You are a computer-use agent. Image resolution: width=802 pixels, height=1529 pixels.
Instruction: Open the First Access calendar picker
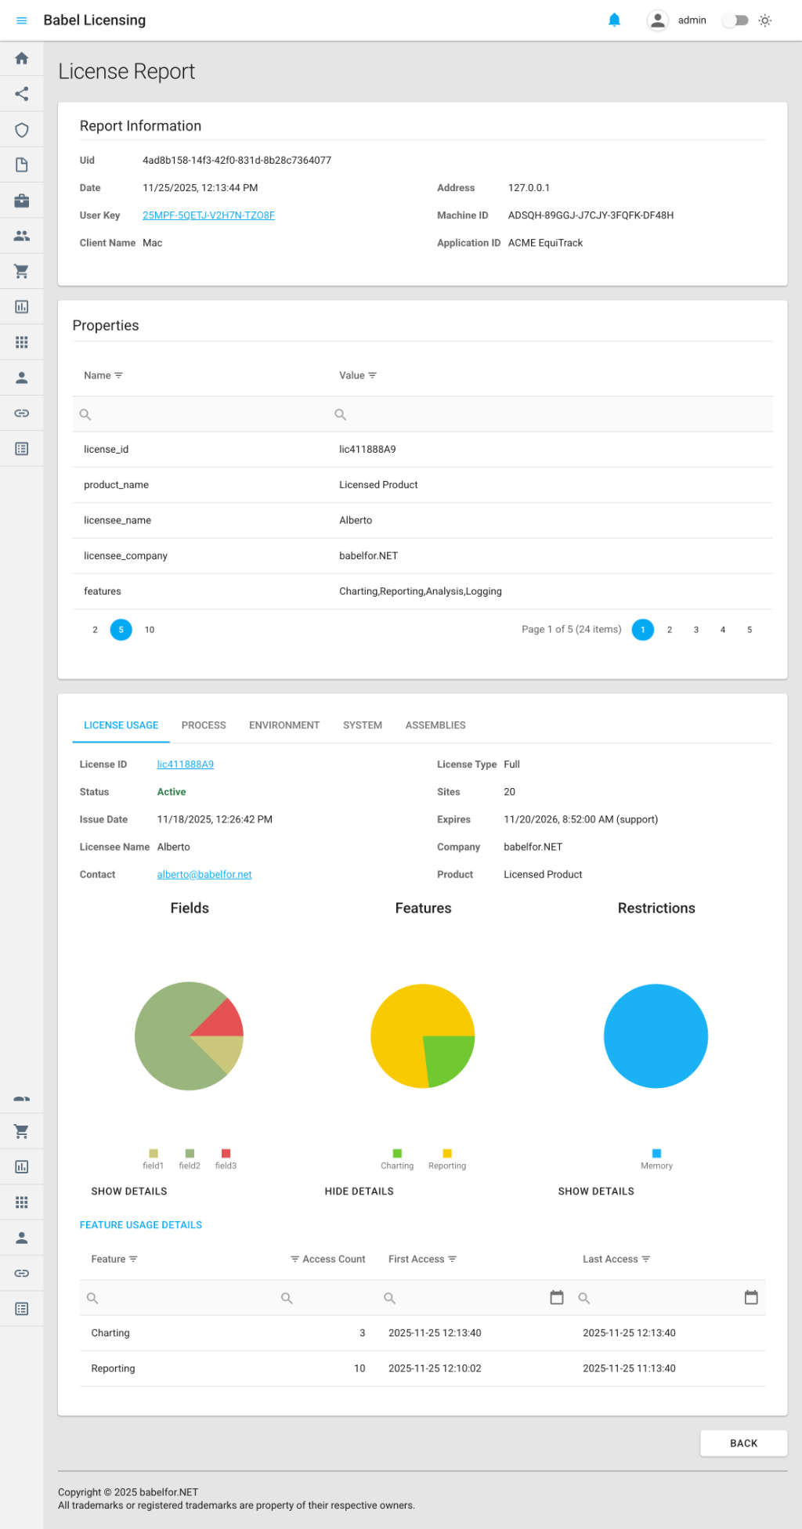(556, 1298)
